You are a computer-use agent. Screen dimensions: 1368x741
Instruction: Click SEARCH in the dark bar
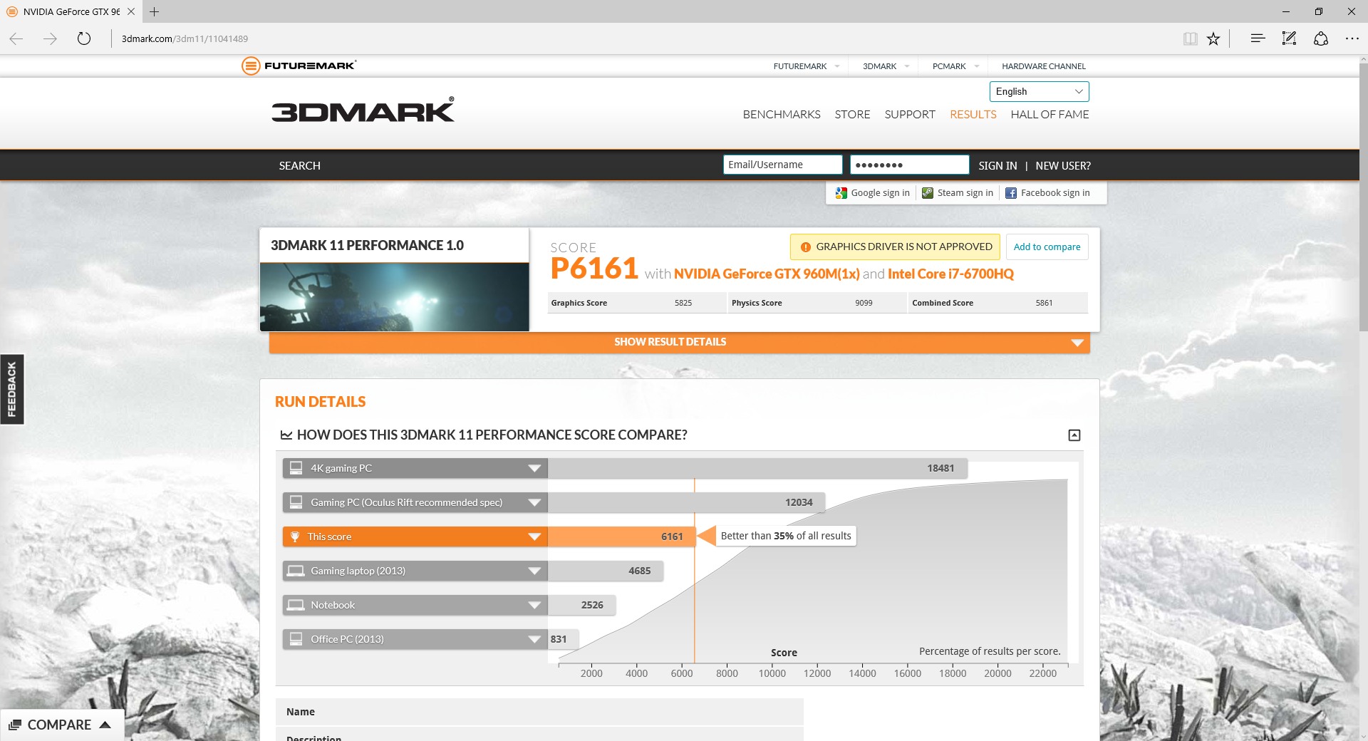tap(300, 166)
